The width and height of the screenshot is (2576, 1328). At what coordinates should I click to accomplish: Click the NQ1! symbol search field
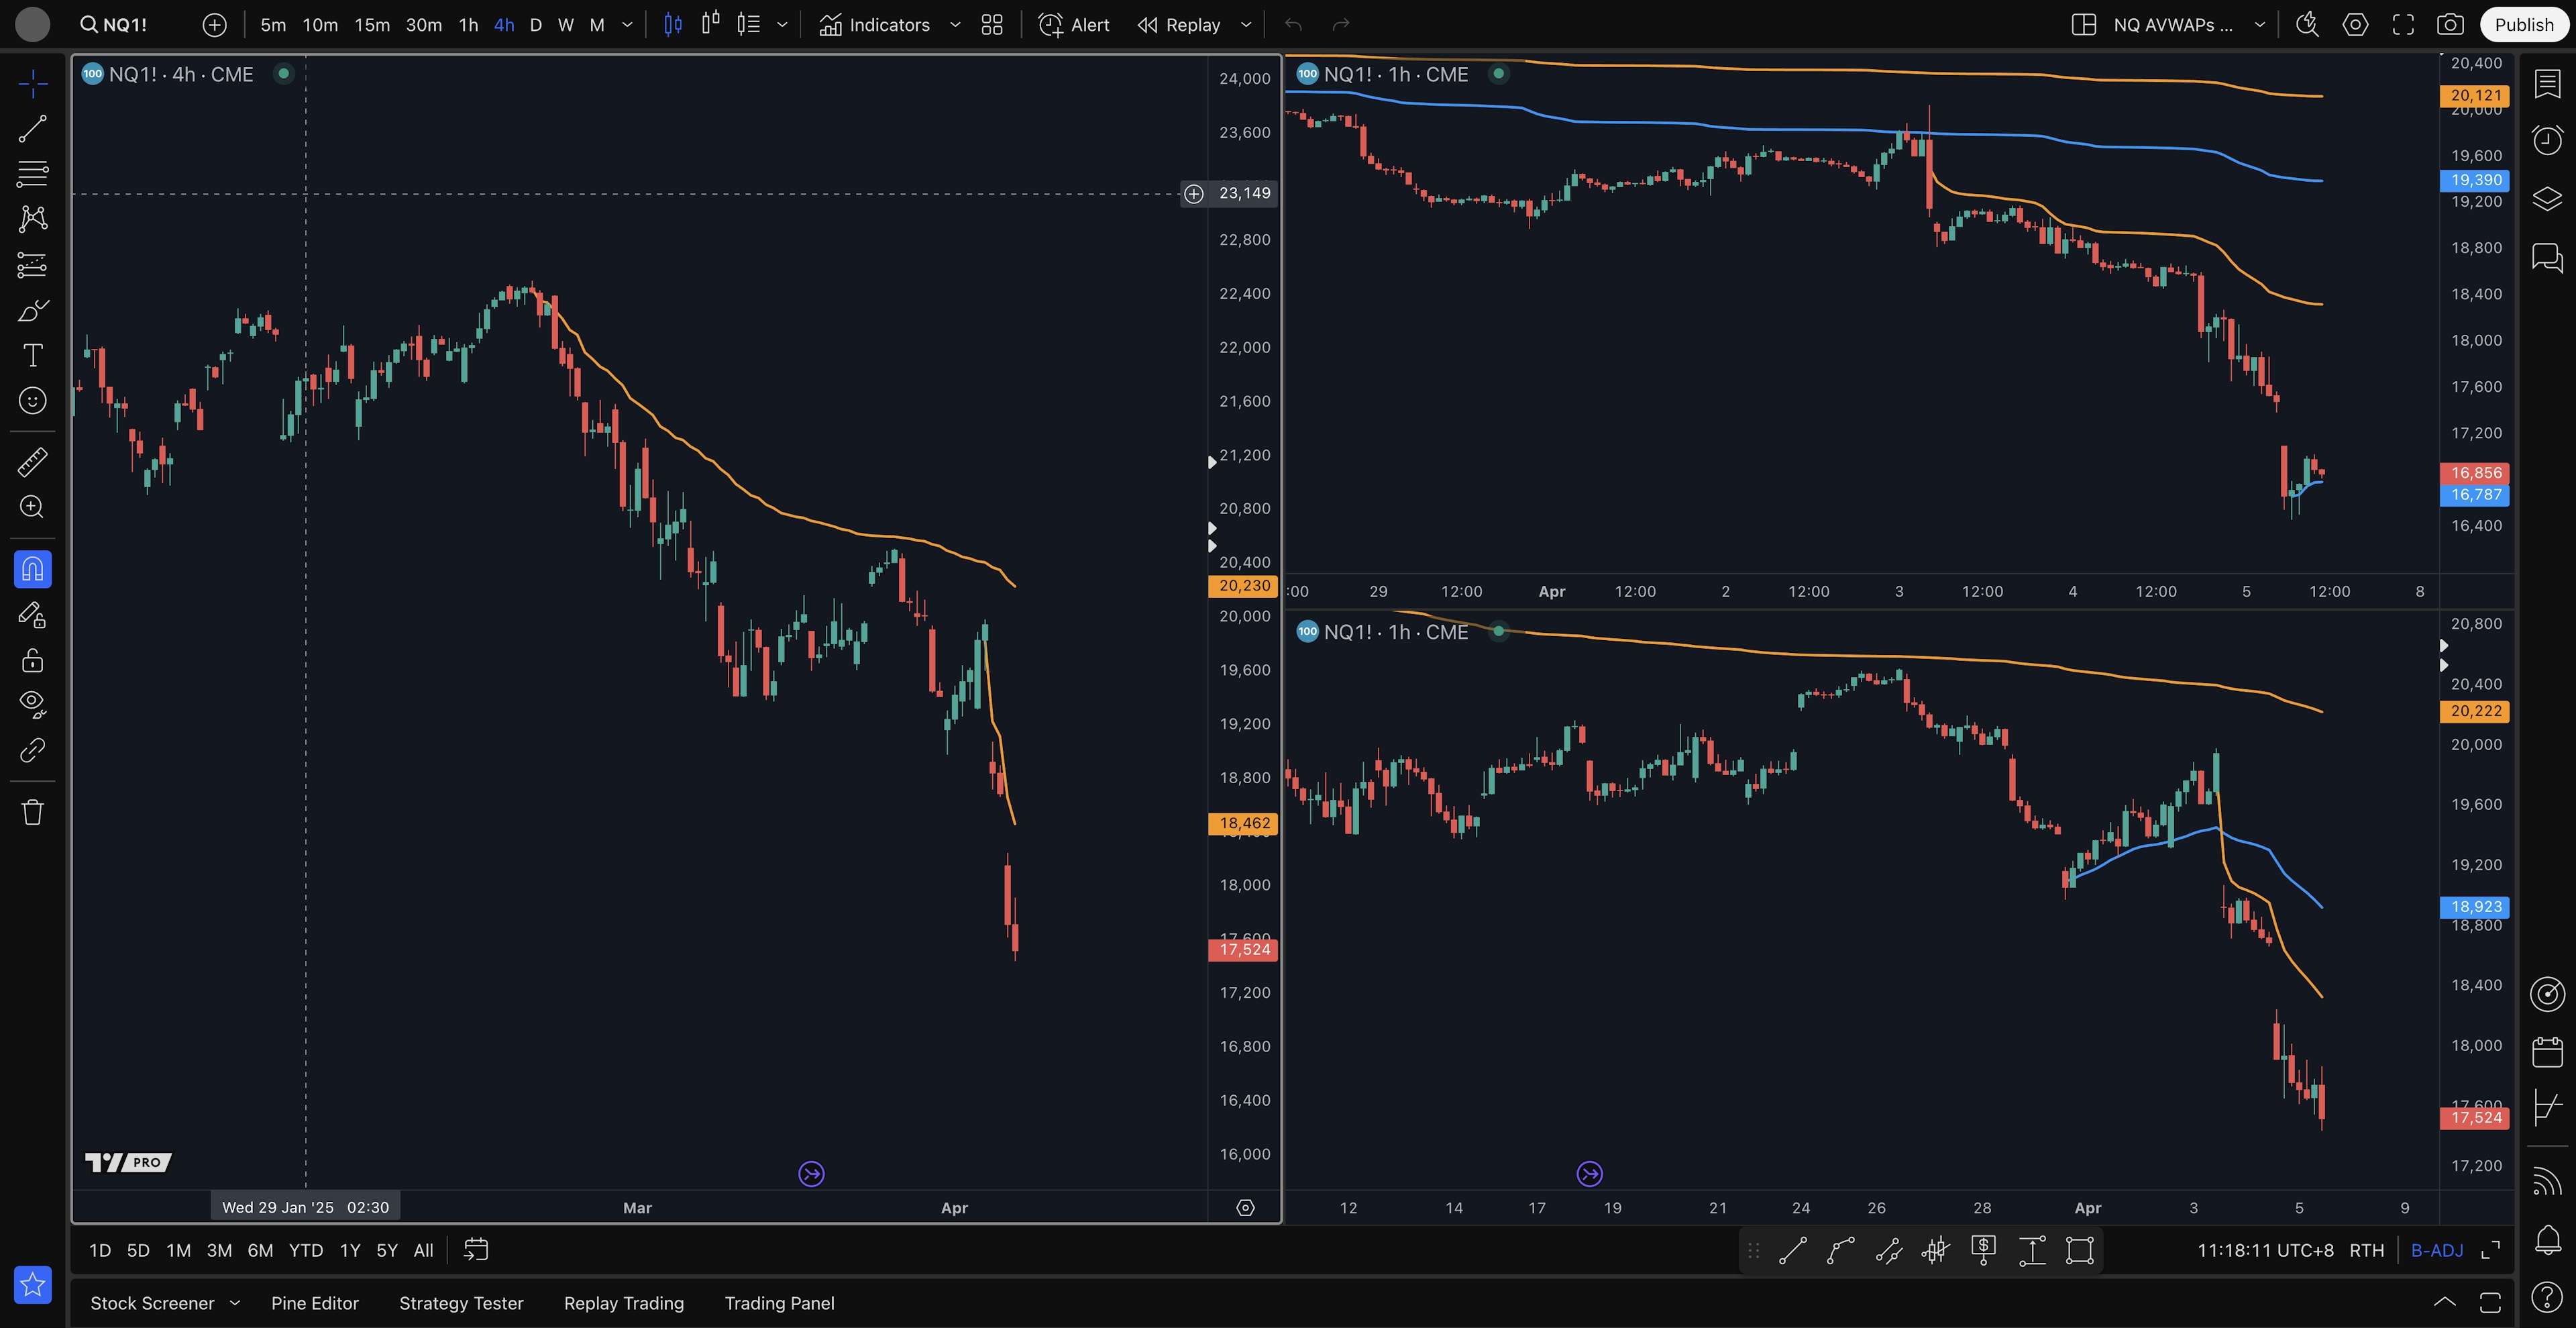pos(114,25)
